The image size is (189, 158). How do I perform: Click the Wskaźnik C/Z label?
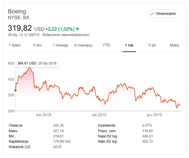(x=19, y=147)
